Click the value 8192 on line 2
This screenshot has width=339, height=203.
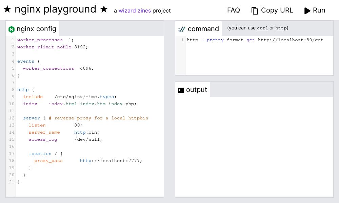tap(80, 47)
